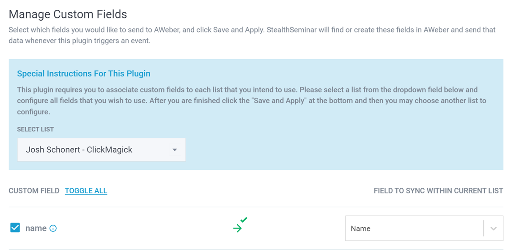This screenshot has width=508, height=250.
Task: Click the CUSTOM FIELD column header
Action: coord(34,191)
